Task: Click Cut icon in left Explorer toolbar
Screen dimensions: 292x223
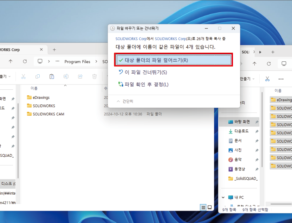Action: tap(23, 76)
